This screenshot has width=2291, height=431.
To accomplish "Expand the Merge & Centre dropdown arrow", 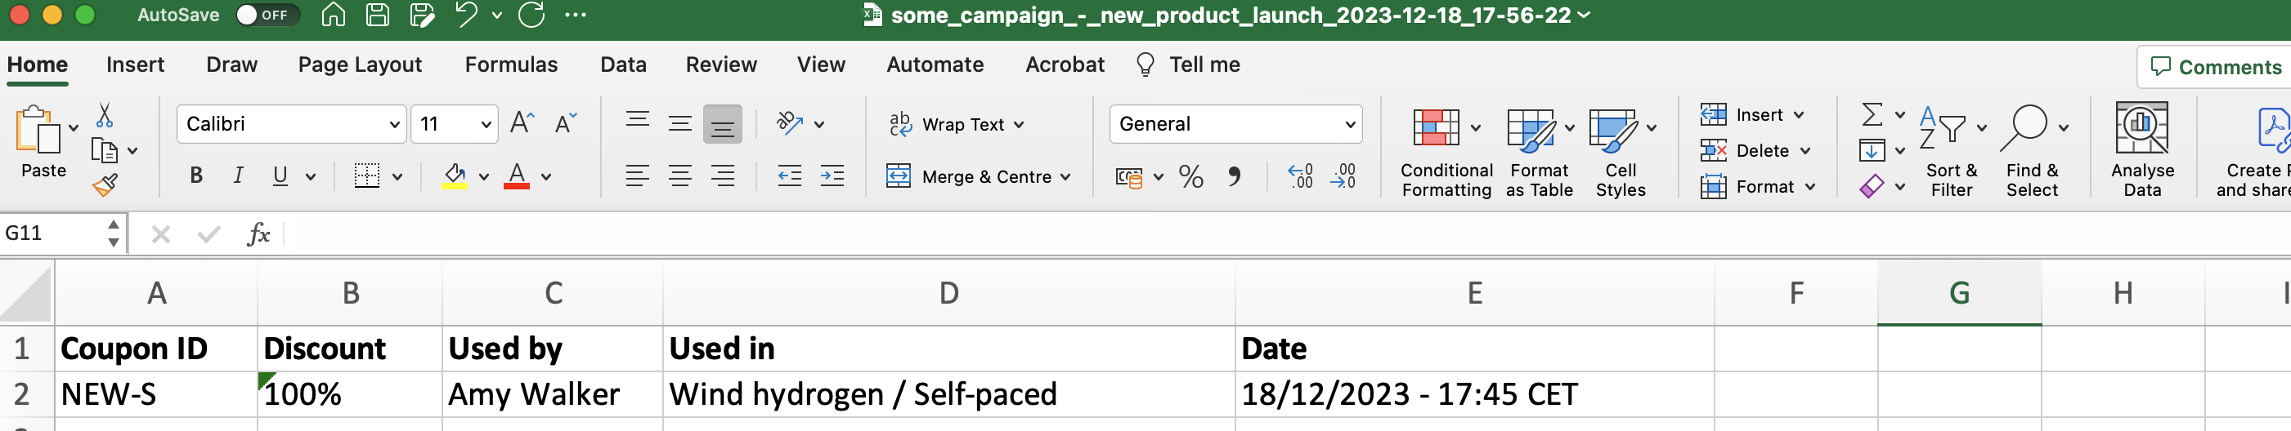I will click(x=1065, y=177).
